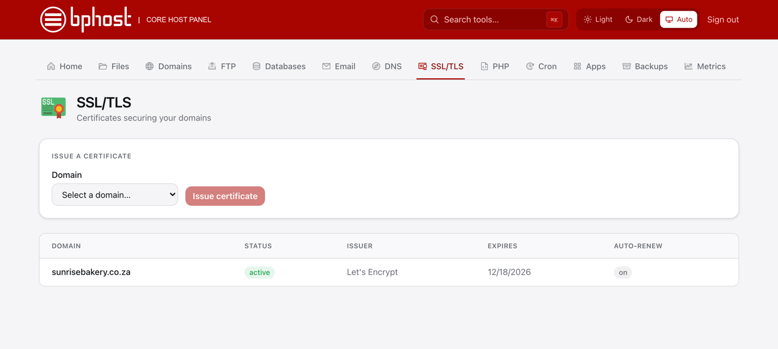778x349 pixels.
Task: Click the 'Certificates securing your domains' subtitle
Action: [144, 118]
